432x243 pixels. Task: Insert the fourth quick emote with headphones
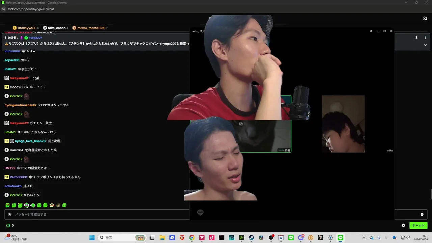[x=26, y=205]
